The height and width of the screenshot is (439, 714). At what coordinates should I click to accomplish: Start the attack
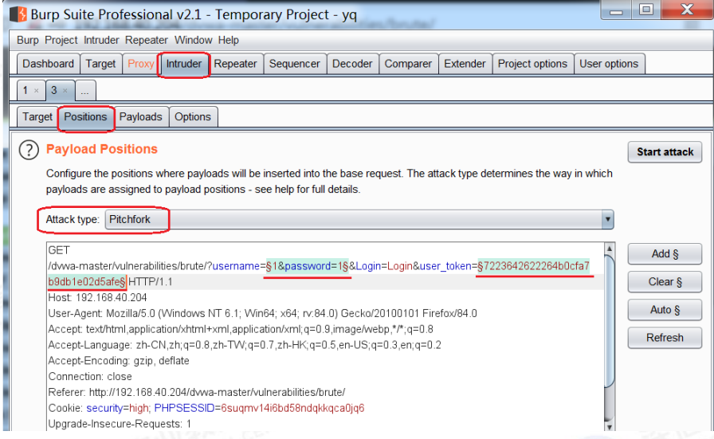tap(665, 152)
